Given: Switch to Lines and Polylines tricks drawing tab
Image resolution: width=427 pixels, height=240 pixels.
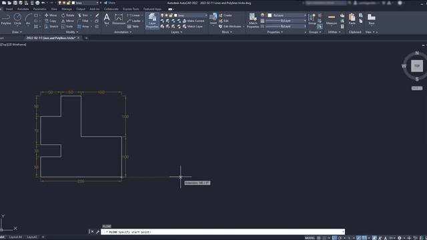Looking at the screenshot, I should 51,38.
